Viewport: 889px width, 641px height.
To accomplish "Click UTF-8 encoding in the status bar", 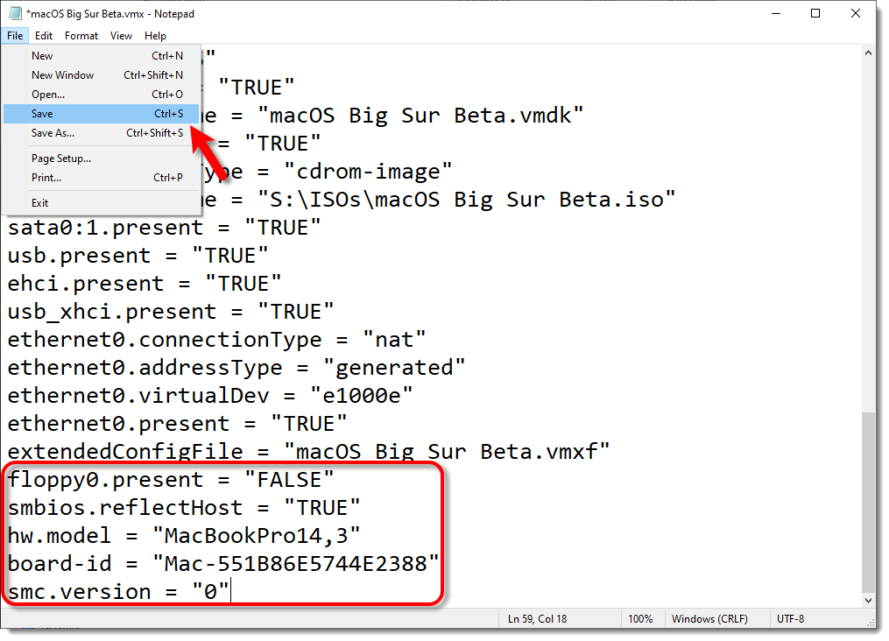I will point(790,619).
